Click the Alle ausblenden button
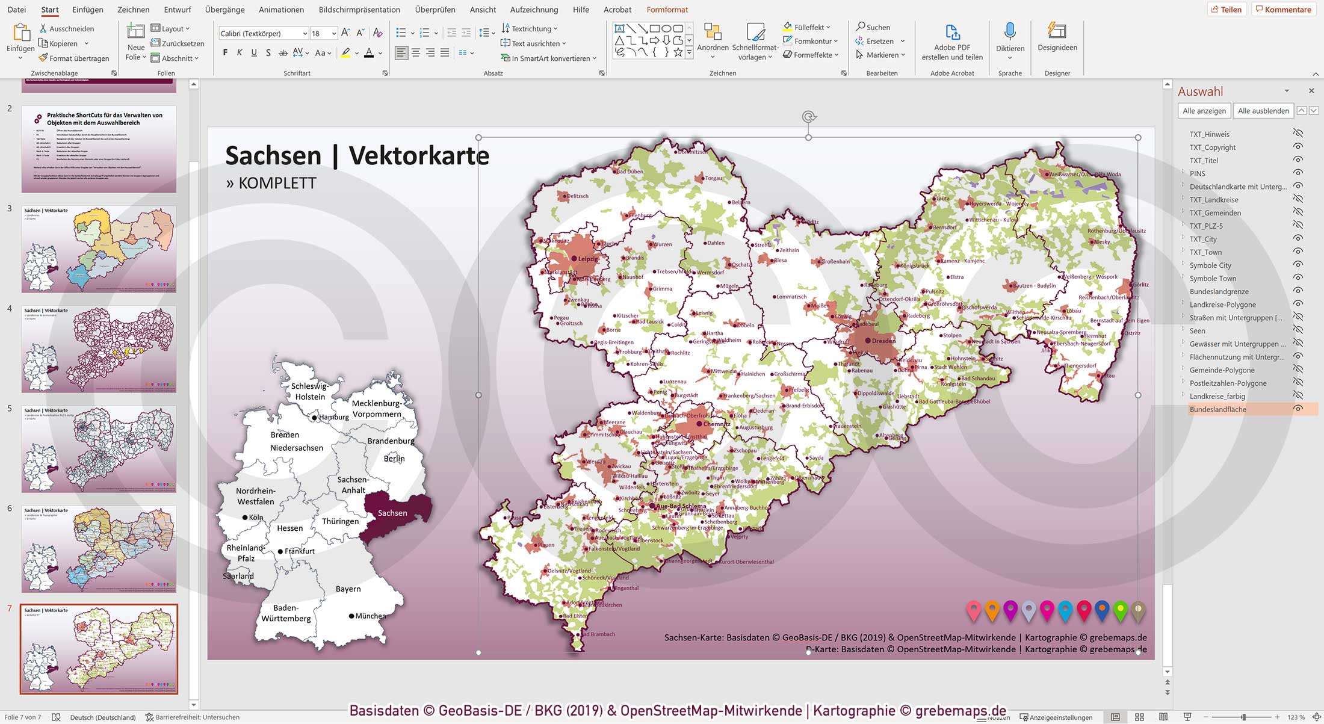The width and height of the screenshot is (1324, 724). click(1263, 110)
